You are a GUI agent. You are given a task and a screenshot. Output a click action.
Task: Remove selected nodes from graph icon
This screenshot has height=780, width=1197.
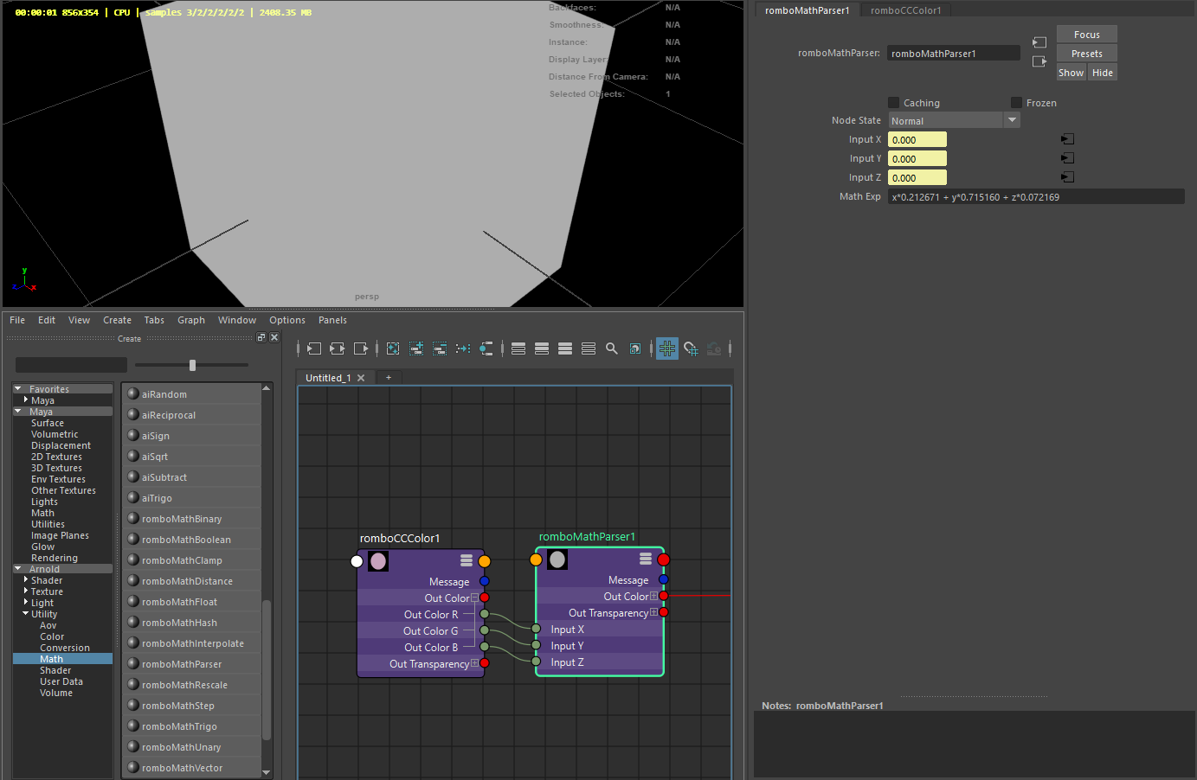[x=440, y=348]
